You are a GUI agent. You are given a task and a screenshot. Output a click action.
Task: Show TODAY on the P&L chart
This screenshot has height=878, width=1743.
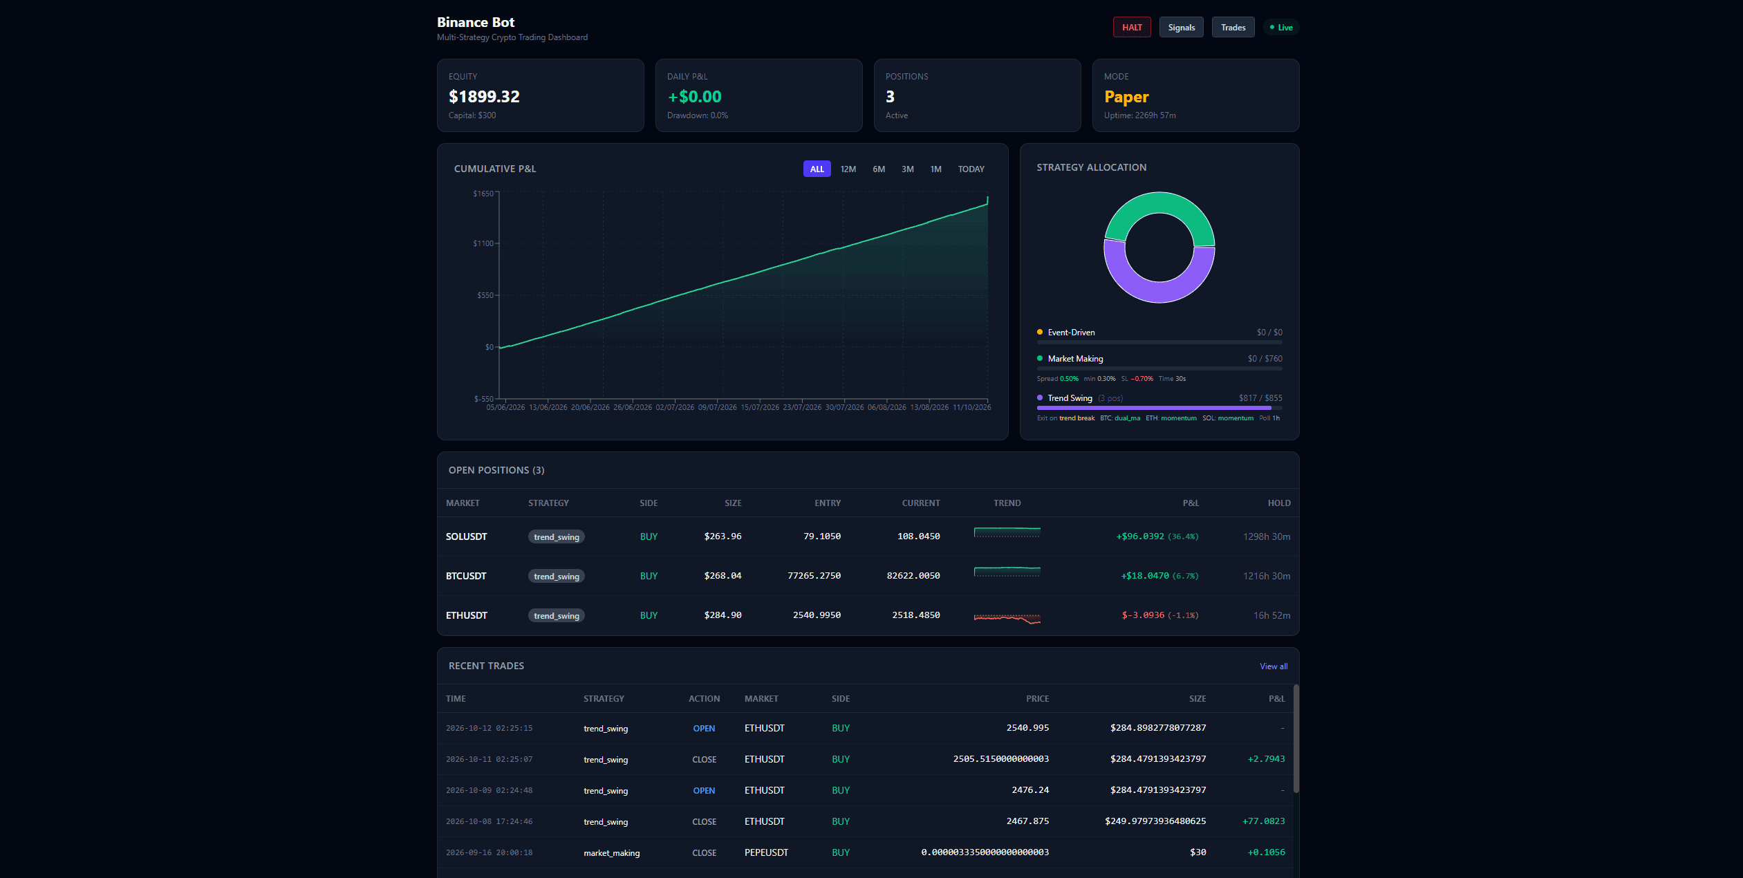coord(971,169)
